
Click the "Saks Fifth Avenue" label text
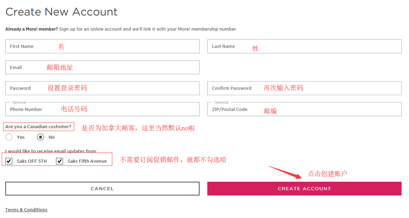click(87, 161)
